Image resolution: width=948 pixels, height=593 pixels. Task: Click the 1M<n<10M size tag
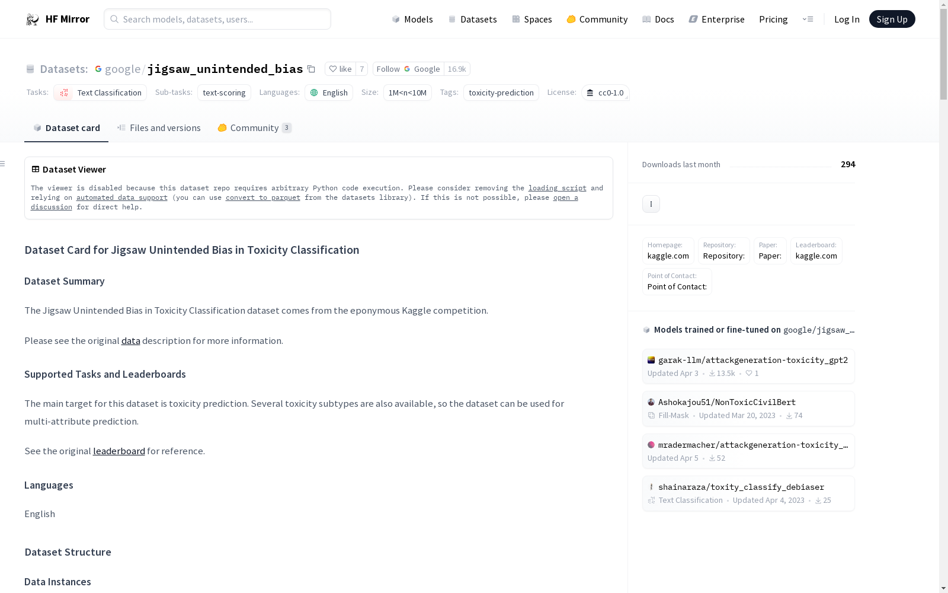[x=408, y=93]
